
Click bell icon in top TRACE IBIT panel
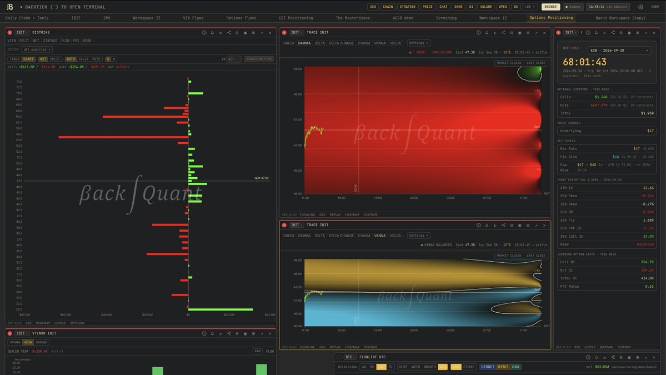[x=487, y=33]
